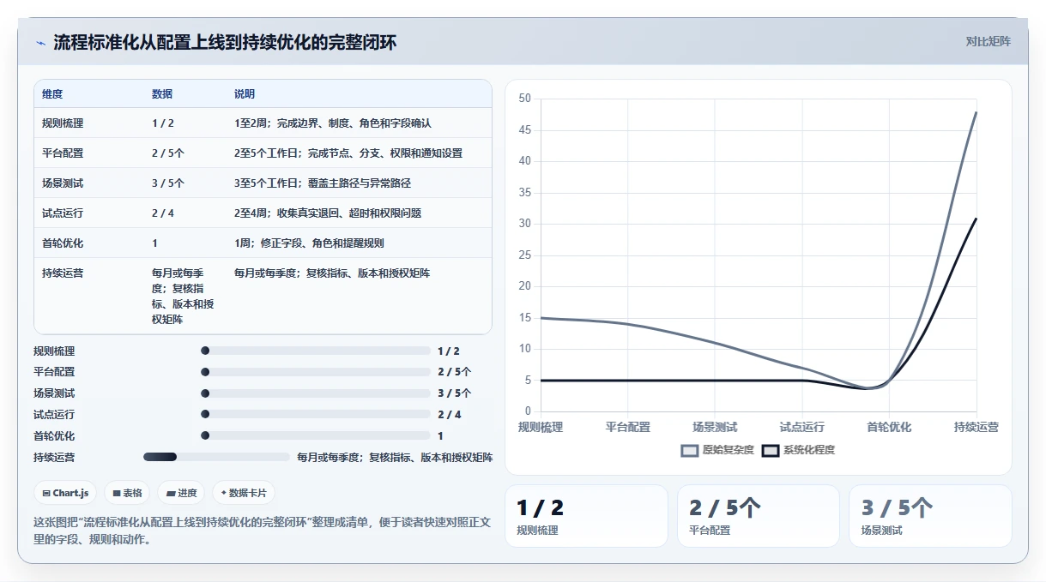
Task: Click 规则梳理 x-axis label on chart
Action: [541, 427]
